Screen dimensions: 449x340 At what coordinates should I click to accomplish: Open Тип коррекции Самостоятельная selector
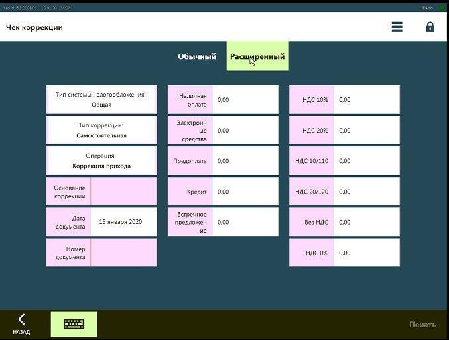[x=101, y=130]
